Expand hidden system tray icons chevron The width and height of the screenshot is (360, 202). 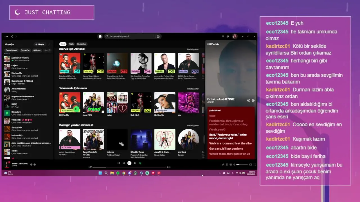coord(220,173)
